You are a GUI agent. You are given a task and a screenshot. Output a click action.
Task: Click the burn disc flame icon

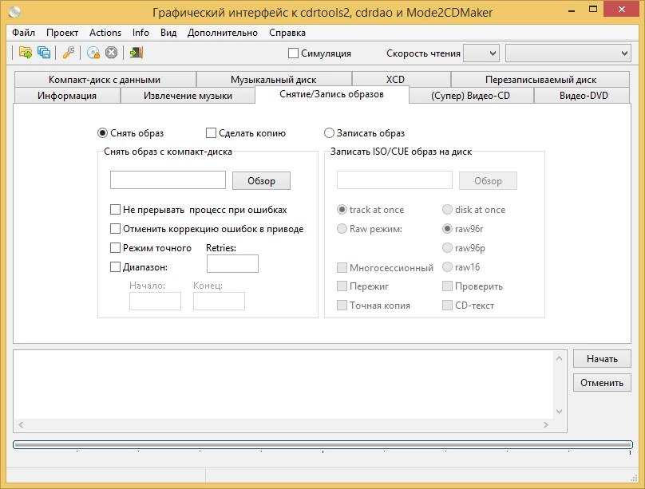(x=93, y=53)
